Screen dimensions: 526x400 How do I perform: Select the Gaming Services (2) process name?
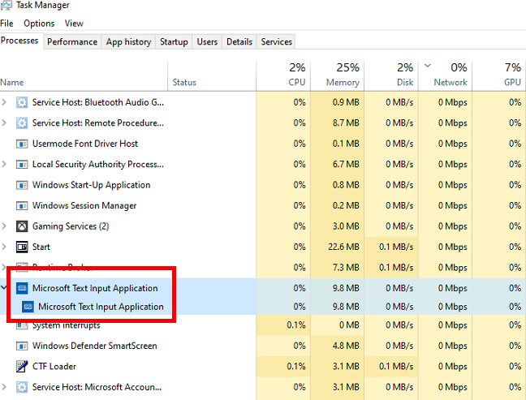[71, 226]
